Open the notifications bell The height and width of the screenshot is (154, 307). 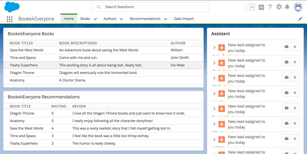[287, 7]
